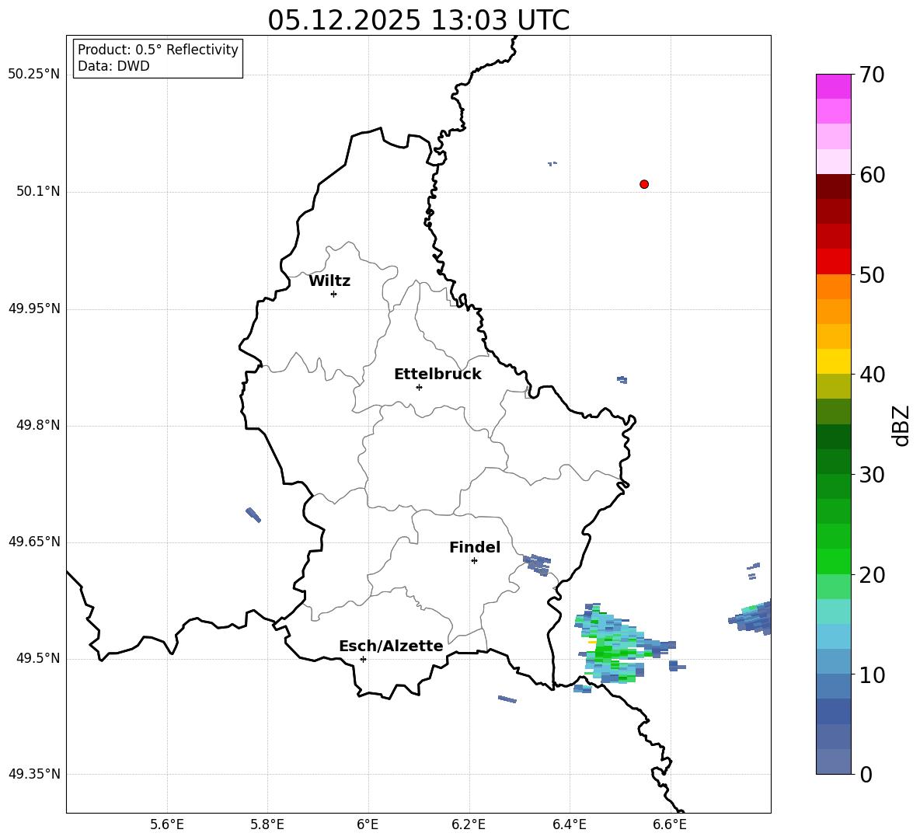Screen dimensions: 920x840
Task: Click the 50 tick on the colorbar
Action: coord(872,275)
